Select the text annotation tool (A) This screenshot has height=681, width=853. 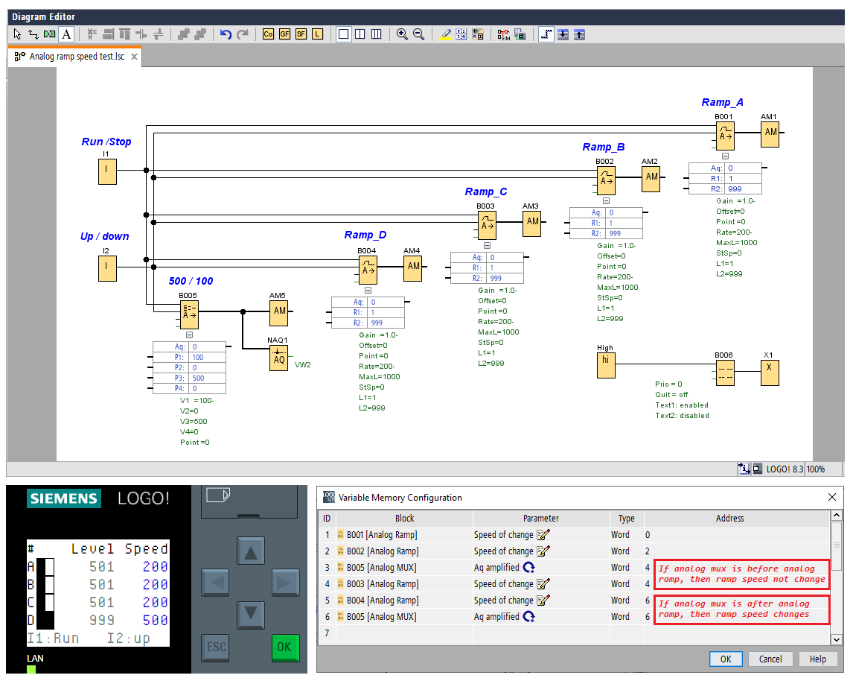[x=66, y=34]
